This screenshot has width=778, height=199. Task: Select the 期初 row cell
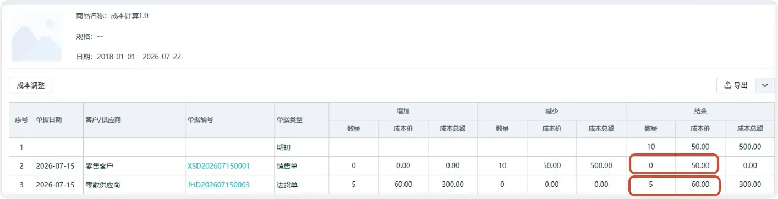[301, 147]
